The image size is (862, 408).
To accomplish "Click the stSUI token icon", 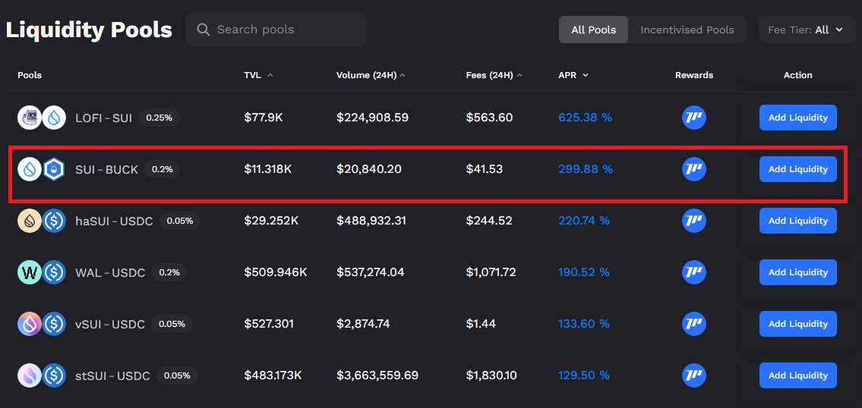I will [30, 375].
